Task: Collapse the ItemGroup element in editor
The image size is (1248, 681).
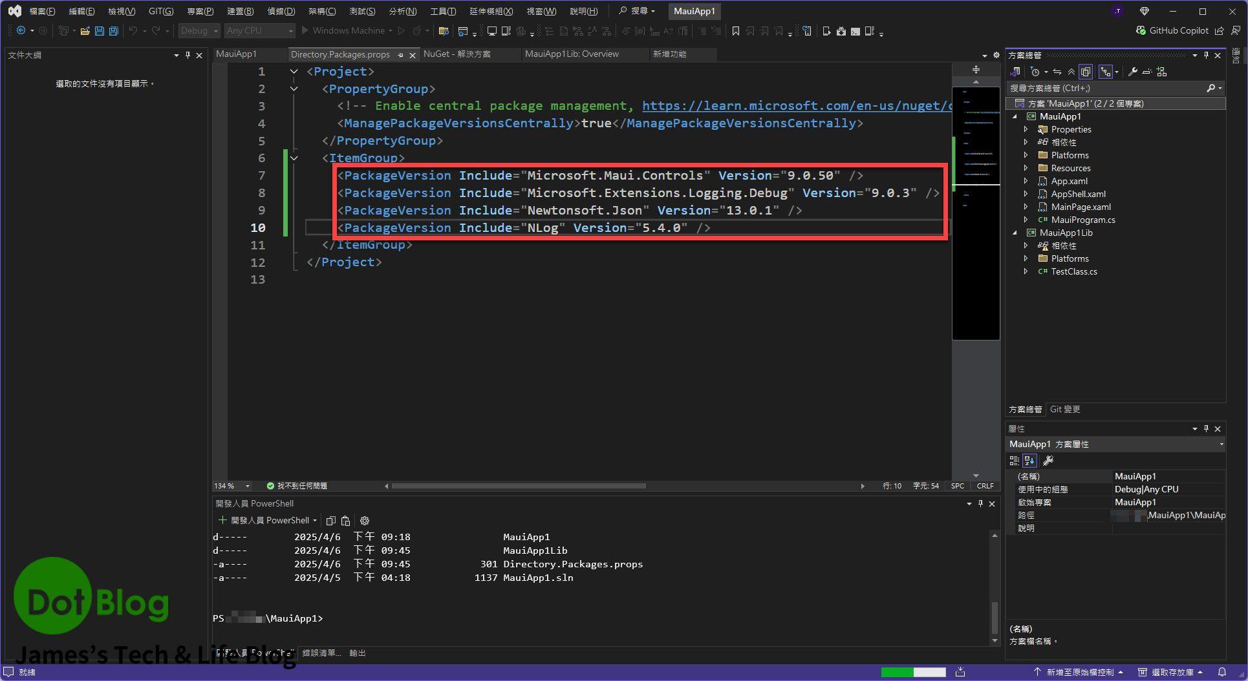Action: pos(294,158)
